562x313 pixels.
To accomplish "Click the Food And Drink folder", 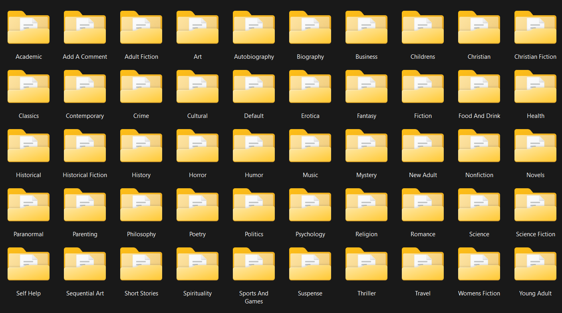I will [479, 87].
